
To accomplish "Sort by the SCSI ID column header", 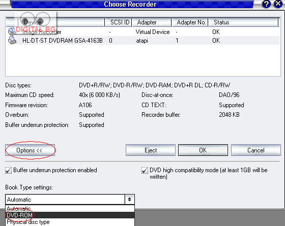I will click(x=119, y=22).
